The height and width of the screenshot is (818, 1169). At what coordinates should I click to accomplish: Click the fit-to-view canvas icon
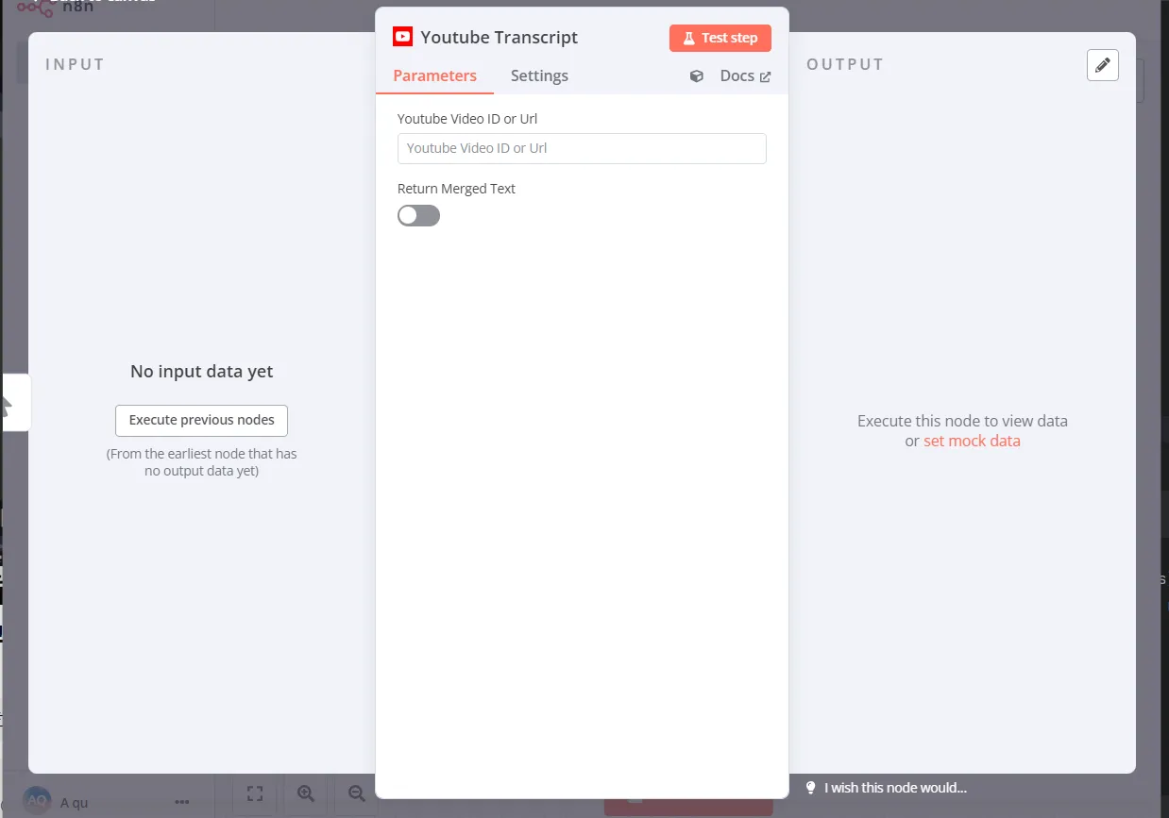254,793
